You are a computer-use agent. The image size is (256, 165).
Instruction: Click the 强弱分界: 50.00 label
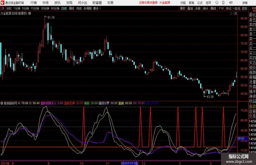[x=108, y=103]
